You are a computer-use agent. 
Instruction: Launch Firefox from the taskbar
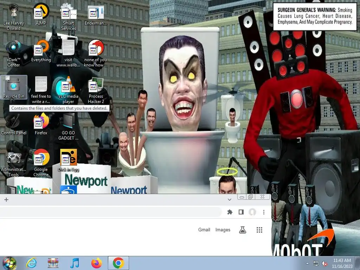click(x=96, y=263)
